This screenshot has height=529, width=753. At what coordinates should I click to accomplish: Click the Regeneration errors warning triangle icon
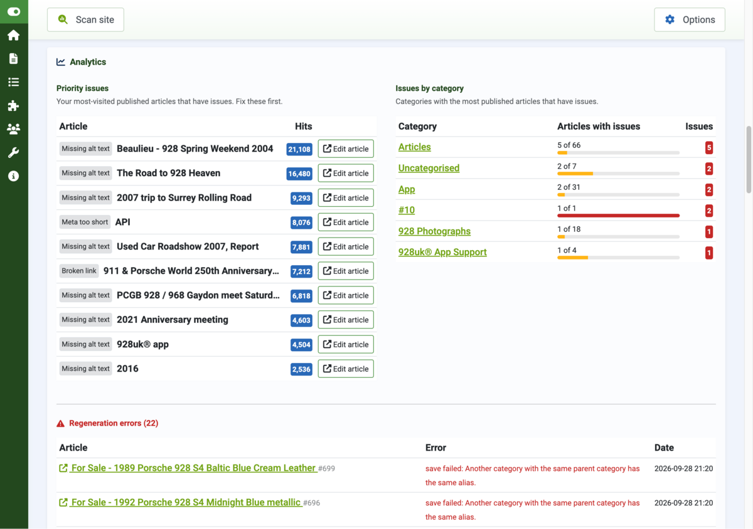click(61, 424)
